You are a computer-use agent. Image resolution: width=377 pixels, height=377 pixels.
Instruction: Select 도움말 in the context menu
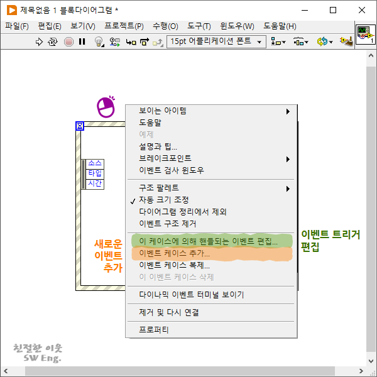pos(211,123)
